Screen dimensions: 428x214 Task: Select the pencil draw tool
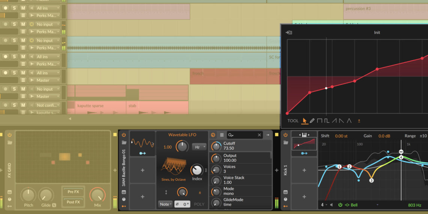312,121
